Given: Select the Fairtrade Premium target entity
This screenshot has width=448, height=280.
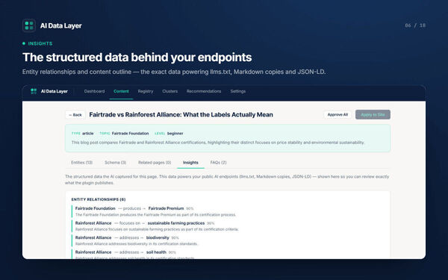Looking at the screenshot, I should [166, 208].
